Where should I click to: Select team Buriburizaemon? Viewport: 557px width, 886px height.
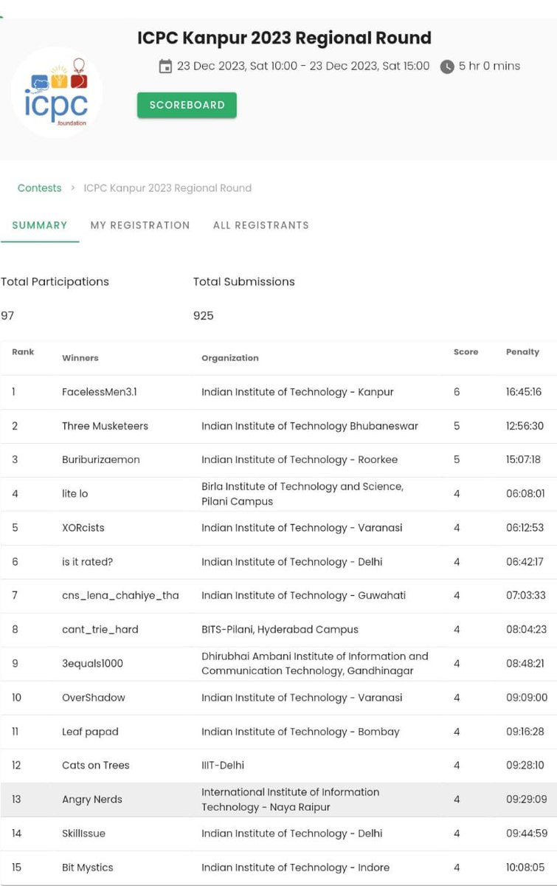tap(101, 459)
